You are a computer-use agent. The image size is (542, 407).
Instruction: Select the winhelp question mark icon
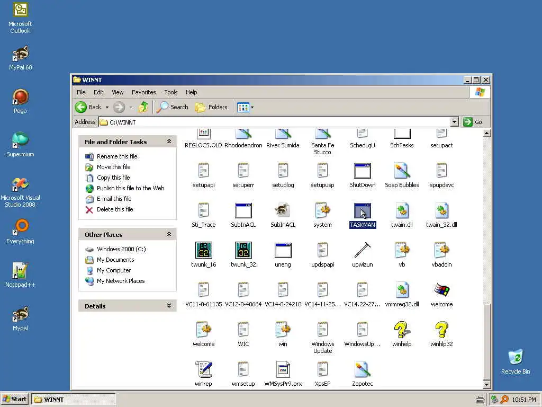point(402,330)
